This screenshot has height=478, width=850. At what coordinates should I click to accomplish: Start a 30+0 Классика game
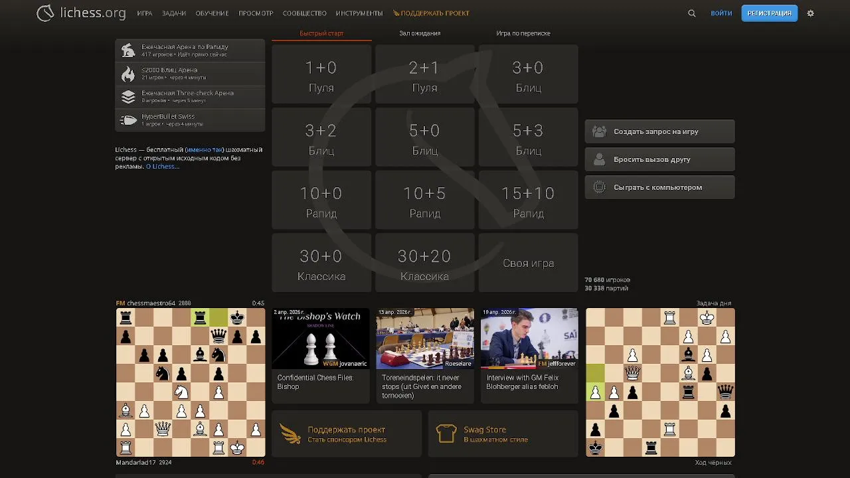click(321, 263)
